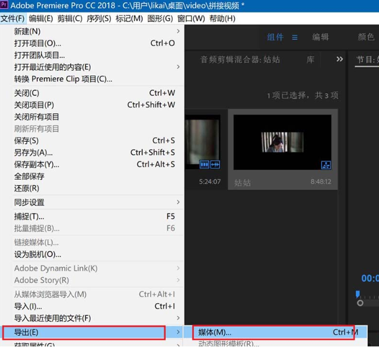This screenshot has width=379, height=347.
Task: Select the clip thumbnail lasting 5:24:07
Action: [x=203, y=142]
